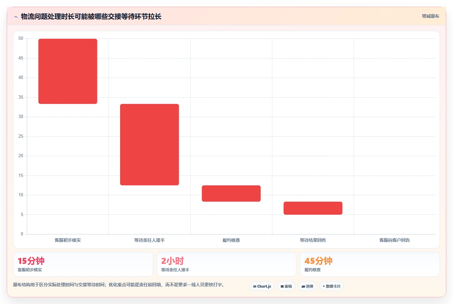Viewport: 453px width, 304px height.
Task: Open the 45分钟 data card
Action: (370, 264)
